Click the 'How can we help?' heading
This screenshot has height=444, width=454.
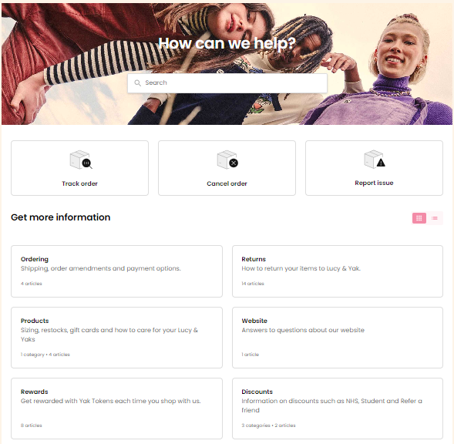[227, 43]
